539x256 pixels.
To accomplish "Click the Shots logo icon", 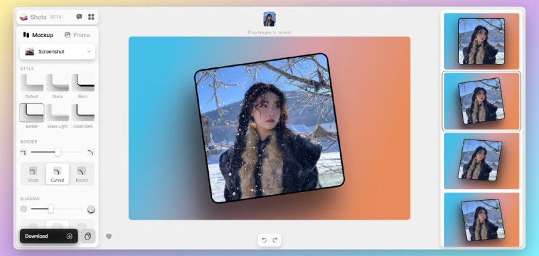I will coord(24,17).
